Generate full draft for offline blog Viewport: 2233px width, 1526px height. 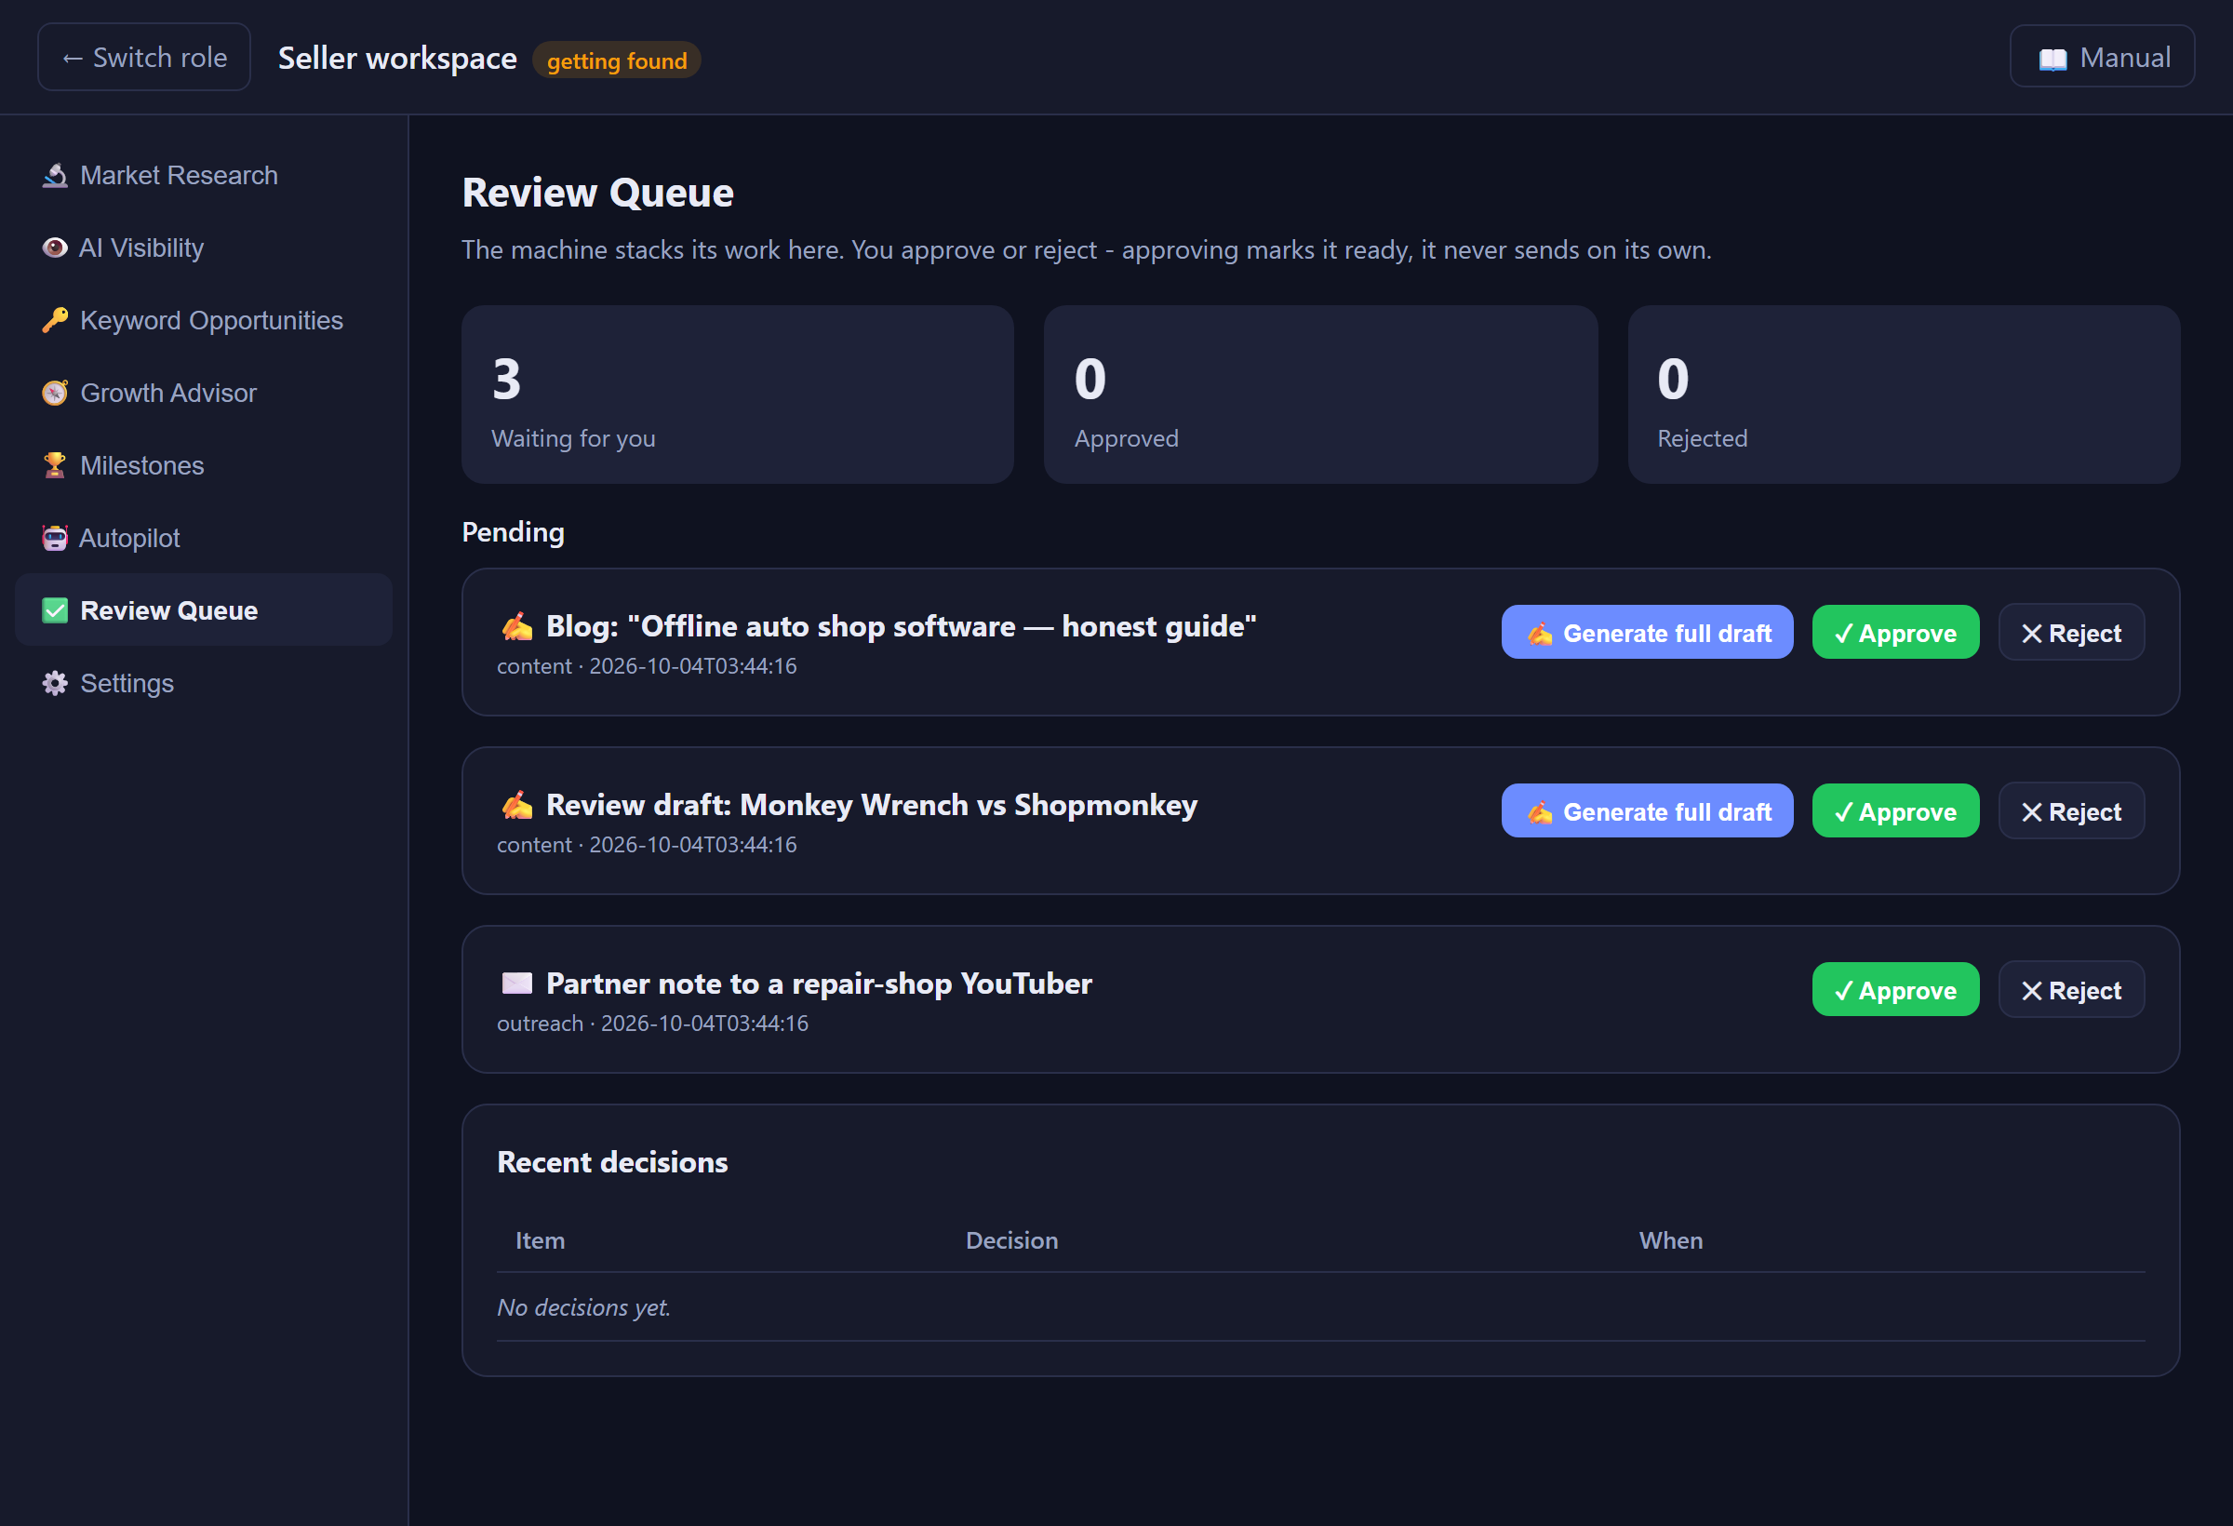click(x=1647, y=633)
